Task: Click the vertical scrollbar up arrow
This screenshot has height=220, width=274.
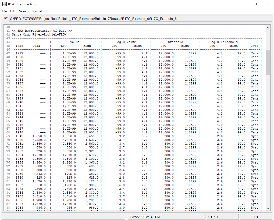Action: (x=268, y=27)
